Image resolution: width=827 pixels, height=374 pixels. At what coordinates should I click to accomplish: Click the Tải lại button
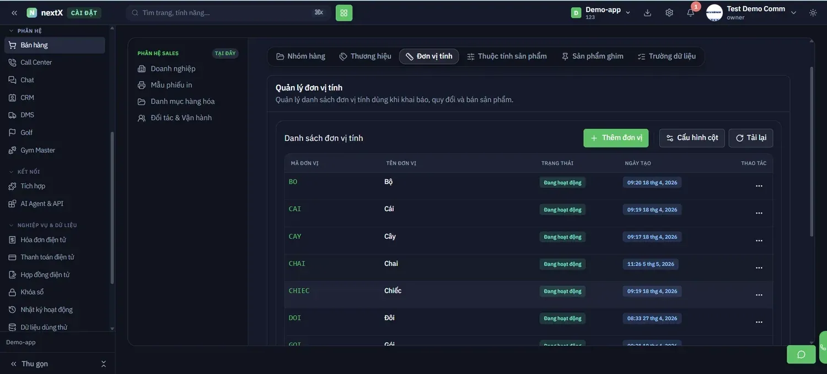pos(751,138)
